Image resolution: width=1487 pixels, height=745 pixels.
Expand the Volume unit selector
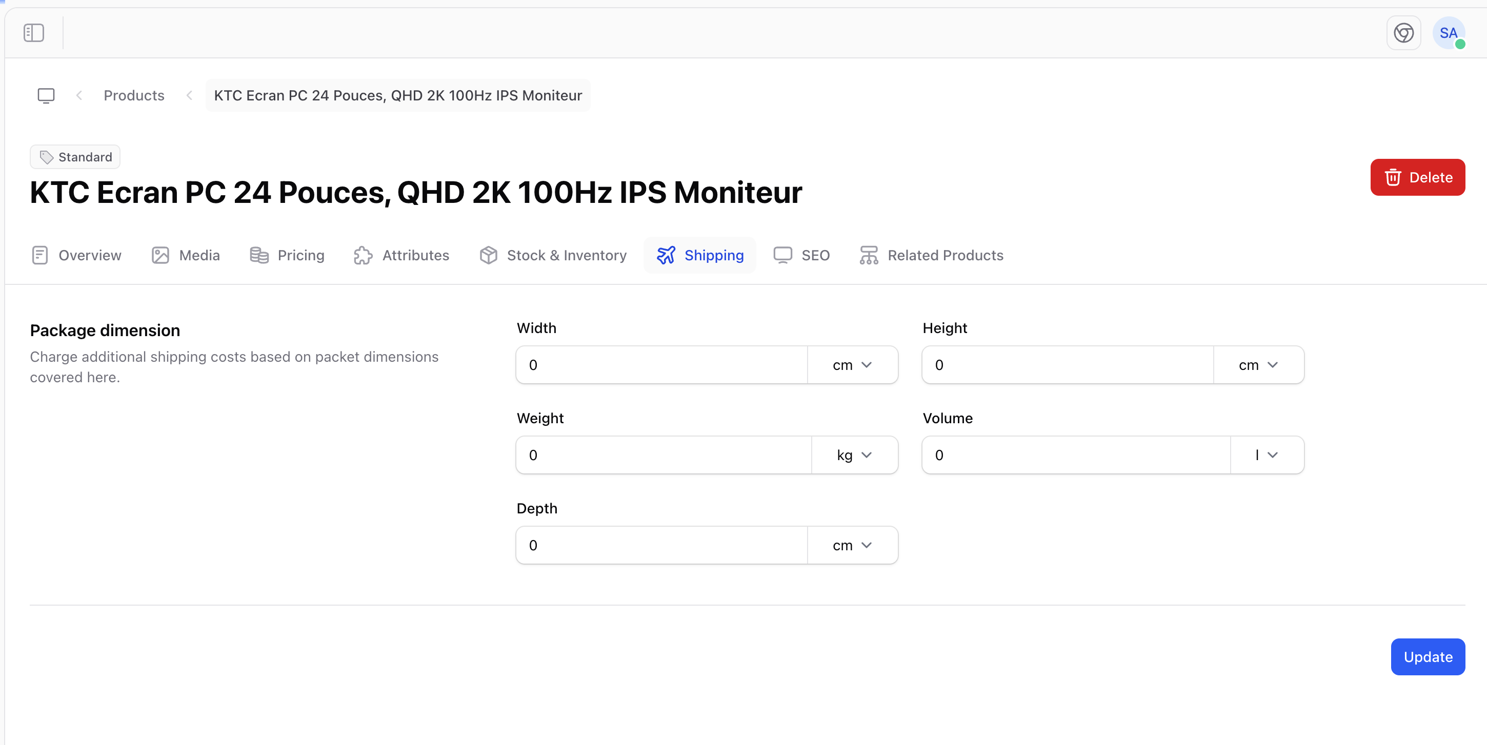coord(1267,455)
